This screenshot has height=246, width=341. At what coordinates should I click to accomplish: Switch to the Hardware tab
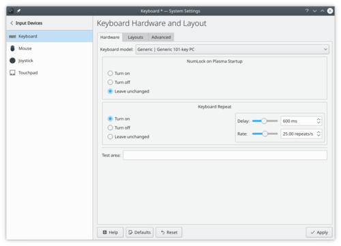(110, 37)
